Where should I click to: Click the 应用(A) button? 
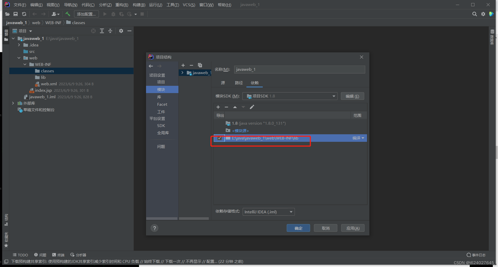click(353, 228)
